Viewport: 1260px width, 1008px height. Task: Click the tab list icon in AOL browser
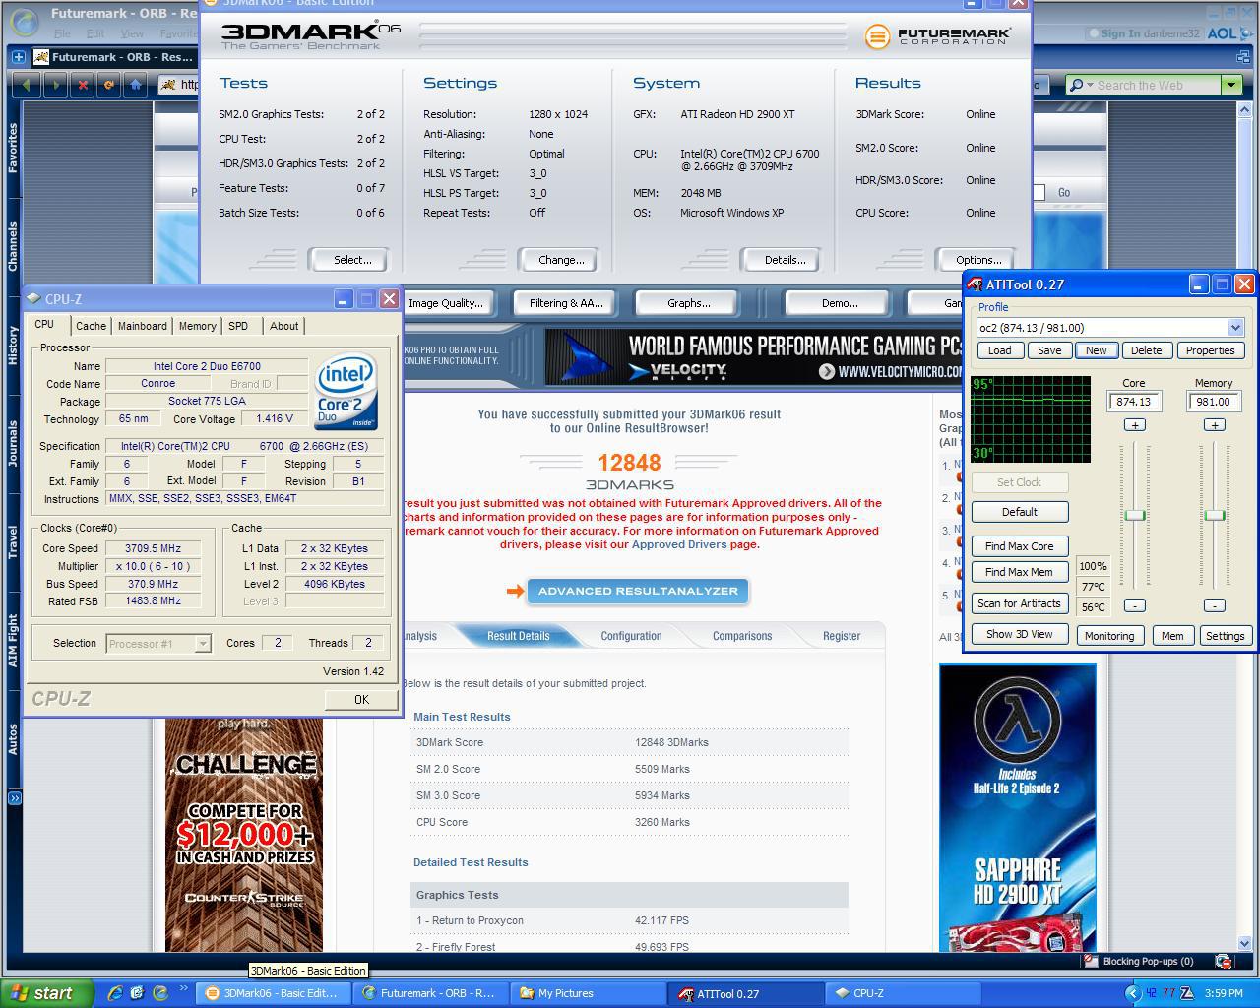tap(1243, 57)
